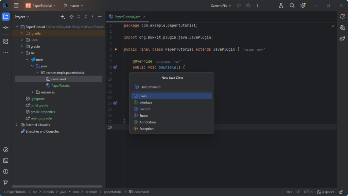The width and height of the screenshot is (348, 196).
Task: Click the Search Everywhere magnifier icon
Action: (x=292, y=5)
